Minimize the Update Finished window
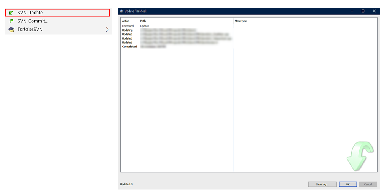This screenshot has height=193, width=384. coord(352,11)
